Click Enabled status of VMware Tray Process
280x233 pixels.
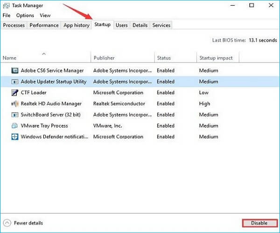(x=166, y=126)
